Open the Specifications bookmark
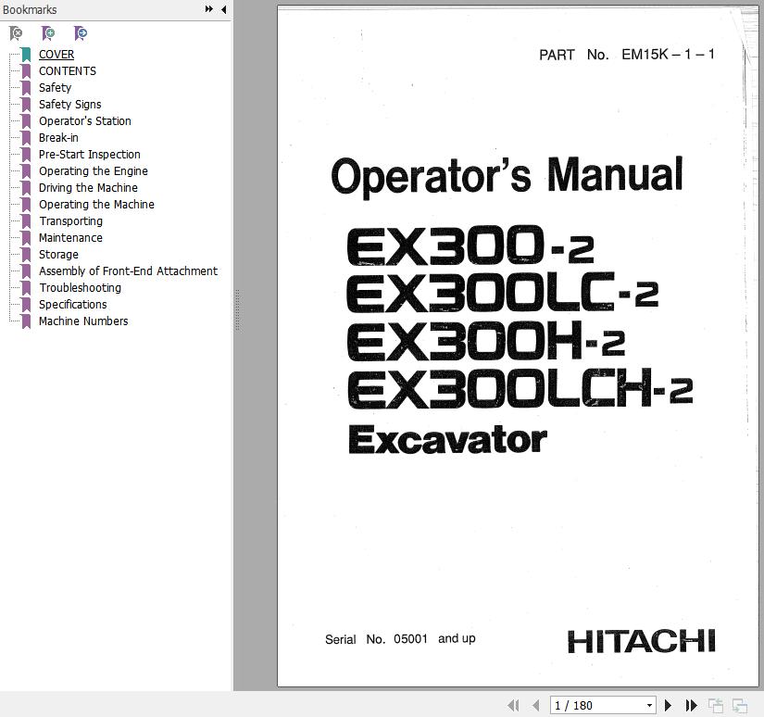764x717 pixels. pos(72,304)
